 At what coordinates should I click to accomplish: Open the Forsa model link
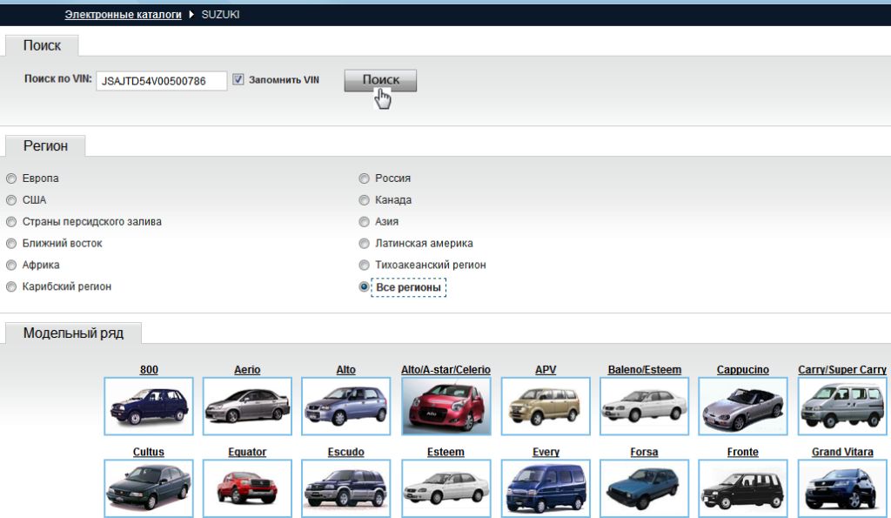click(x=644, y=452)
